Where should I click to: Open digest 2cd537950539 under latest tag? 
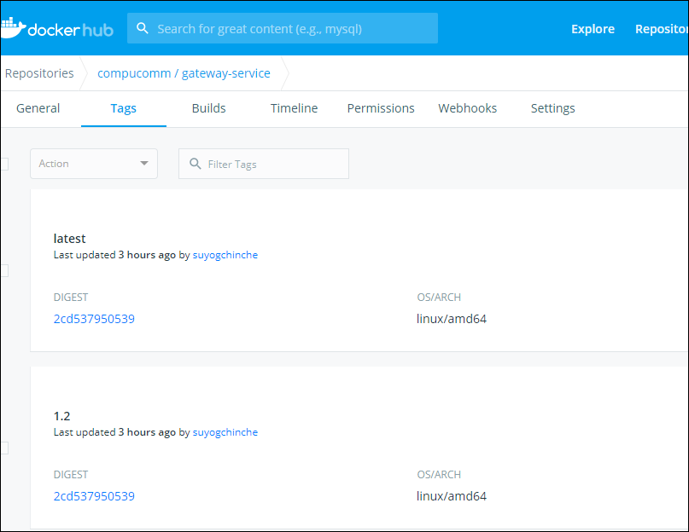(x=94, y=319)
